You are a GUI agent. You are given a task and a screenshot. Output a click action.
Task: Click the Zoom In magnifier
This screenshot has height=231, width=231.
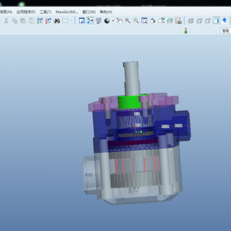tap(128, 21)
